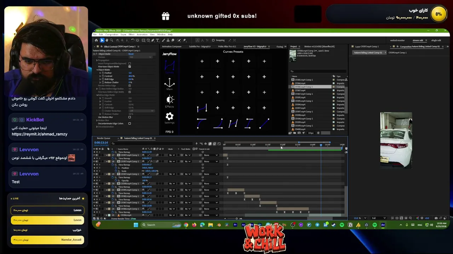Switch to stream edit workspace
This screenshot has width=453, height=254.
coord(418,40)
